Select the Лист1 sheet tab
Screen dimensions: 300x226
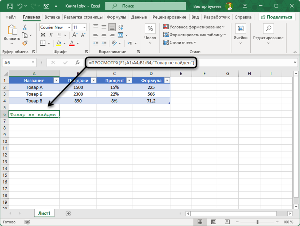[44, 213]
